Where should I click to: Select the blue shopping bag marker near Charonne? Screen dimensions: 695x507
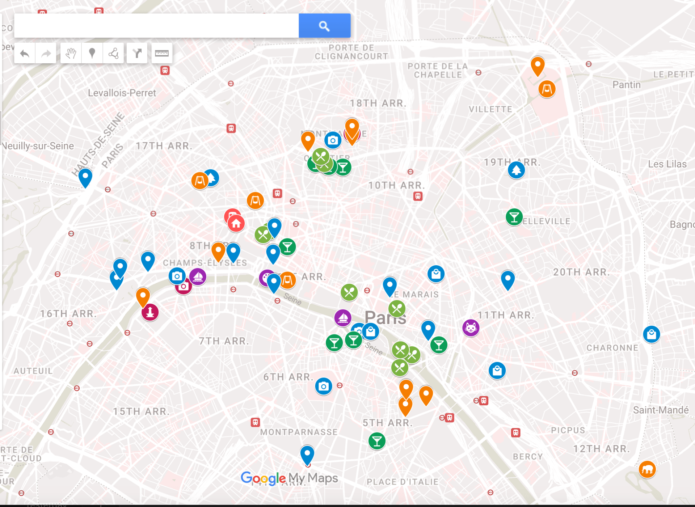tap(651, 334)
